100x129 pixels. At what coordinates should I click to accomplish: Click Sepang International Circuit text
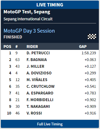[28, 19]
